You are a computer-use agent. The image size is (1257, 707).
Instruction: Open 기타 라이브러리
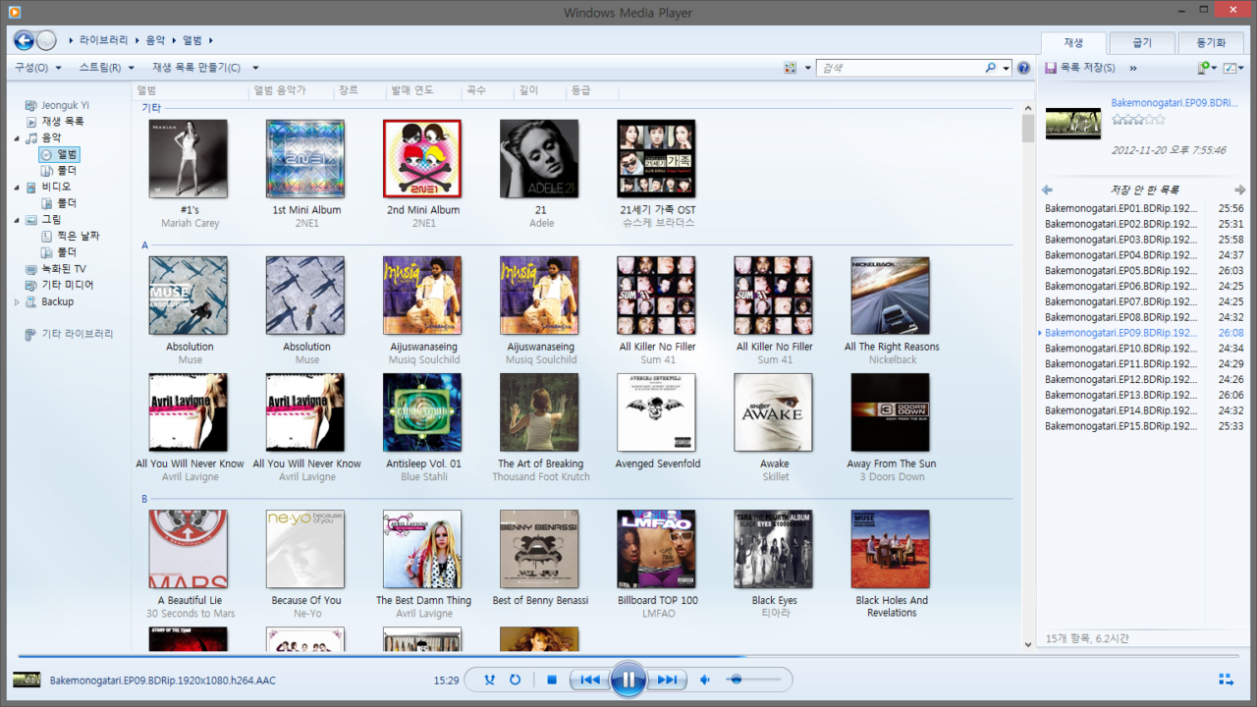point(78,334)
